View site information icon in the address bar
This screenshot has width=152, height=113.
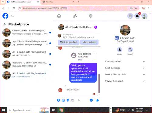tap(20, 8)
